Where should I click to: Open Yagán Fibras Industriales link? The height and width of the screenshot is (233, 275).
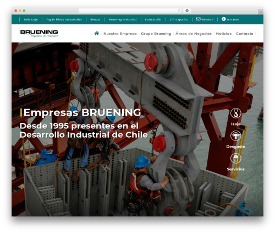(64, 19)
